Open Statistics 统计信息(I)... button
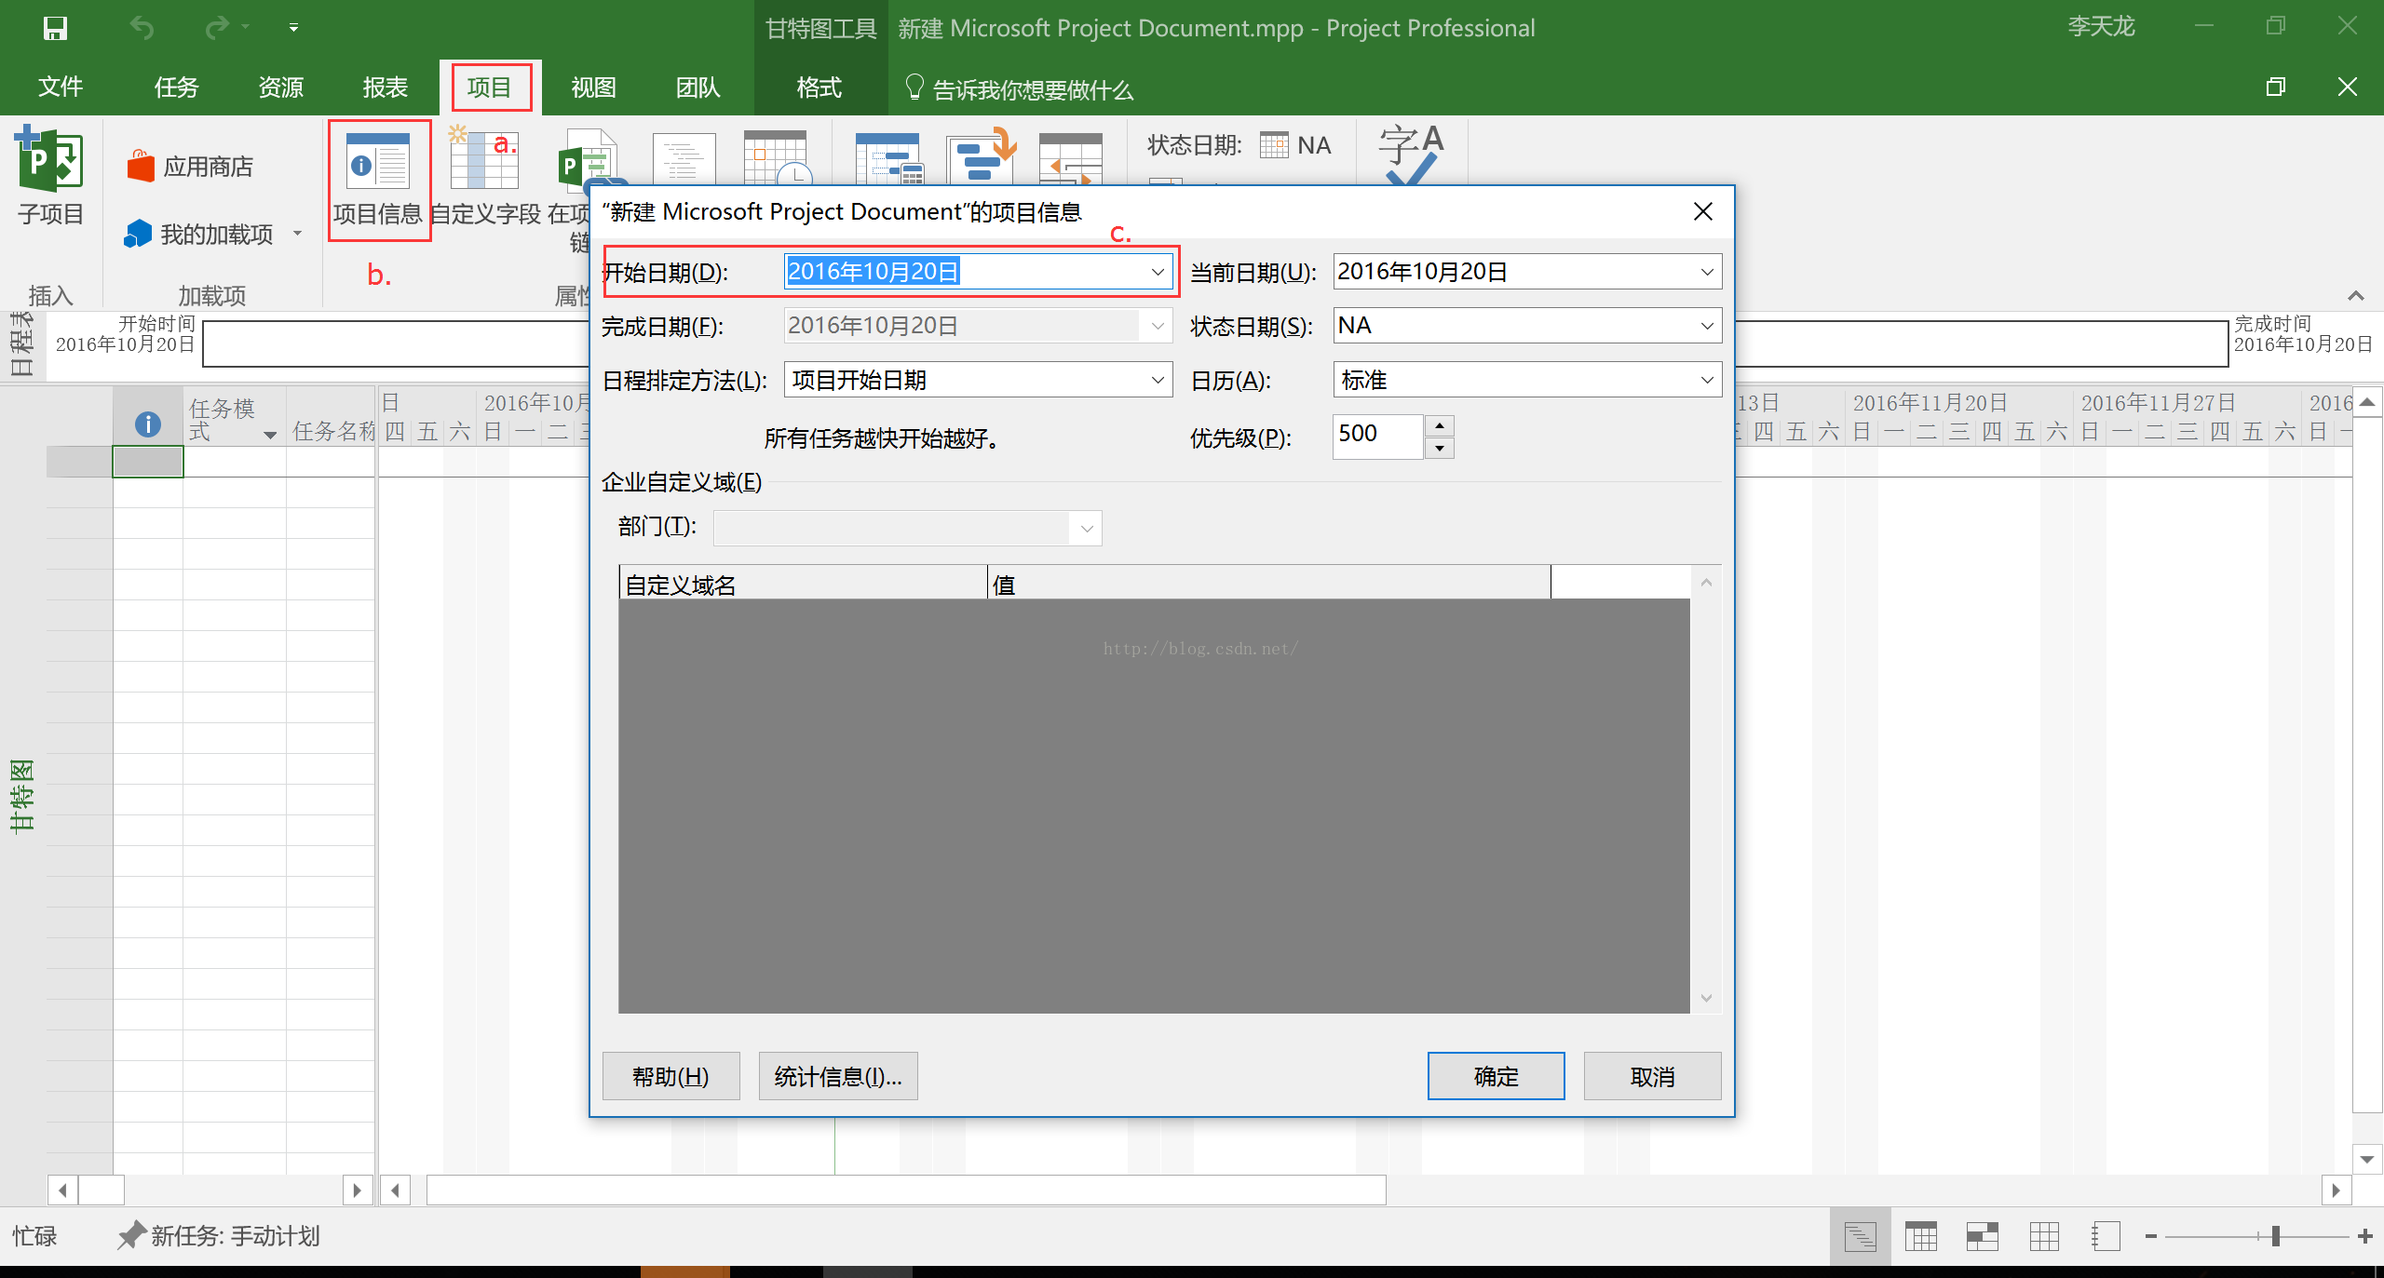This screenshot has height=1278, width=2384. tap(838, 1076)
